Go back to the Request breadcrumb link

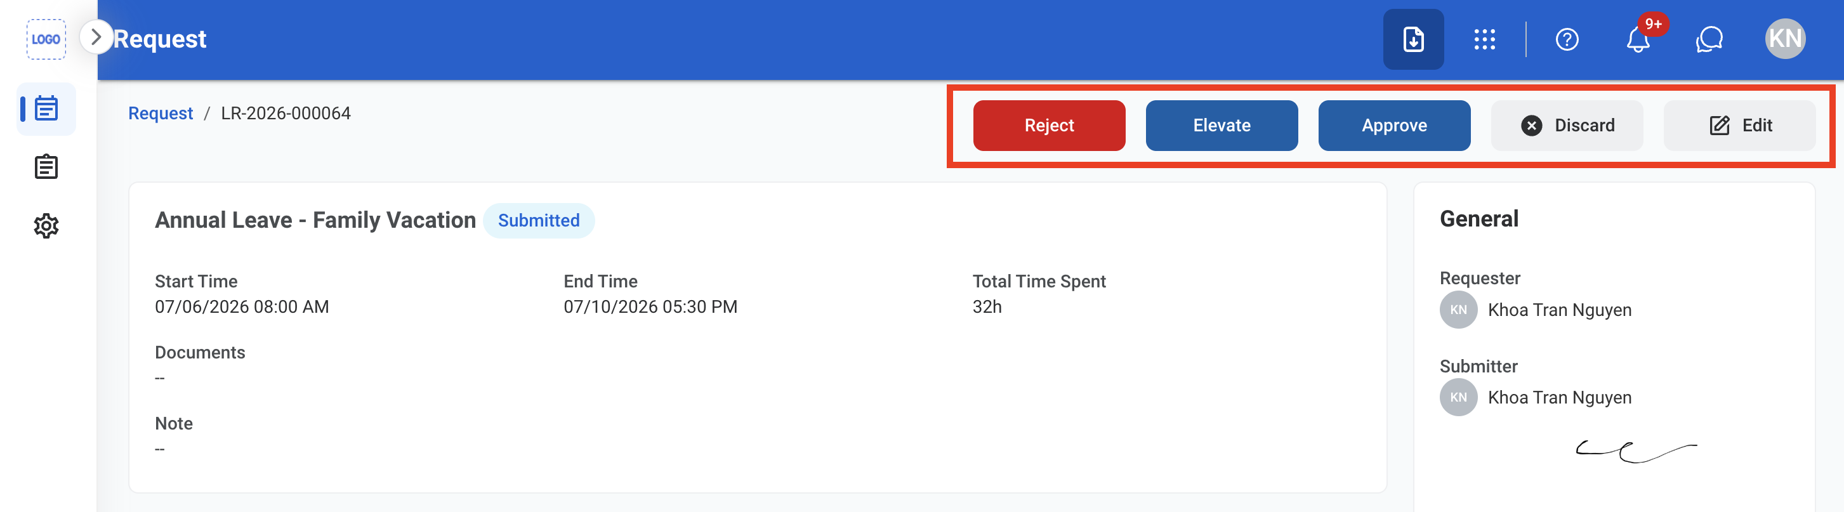click(161, 113)
